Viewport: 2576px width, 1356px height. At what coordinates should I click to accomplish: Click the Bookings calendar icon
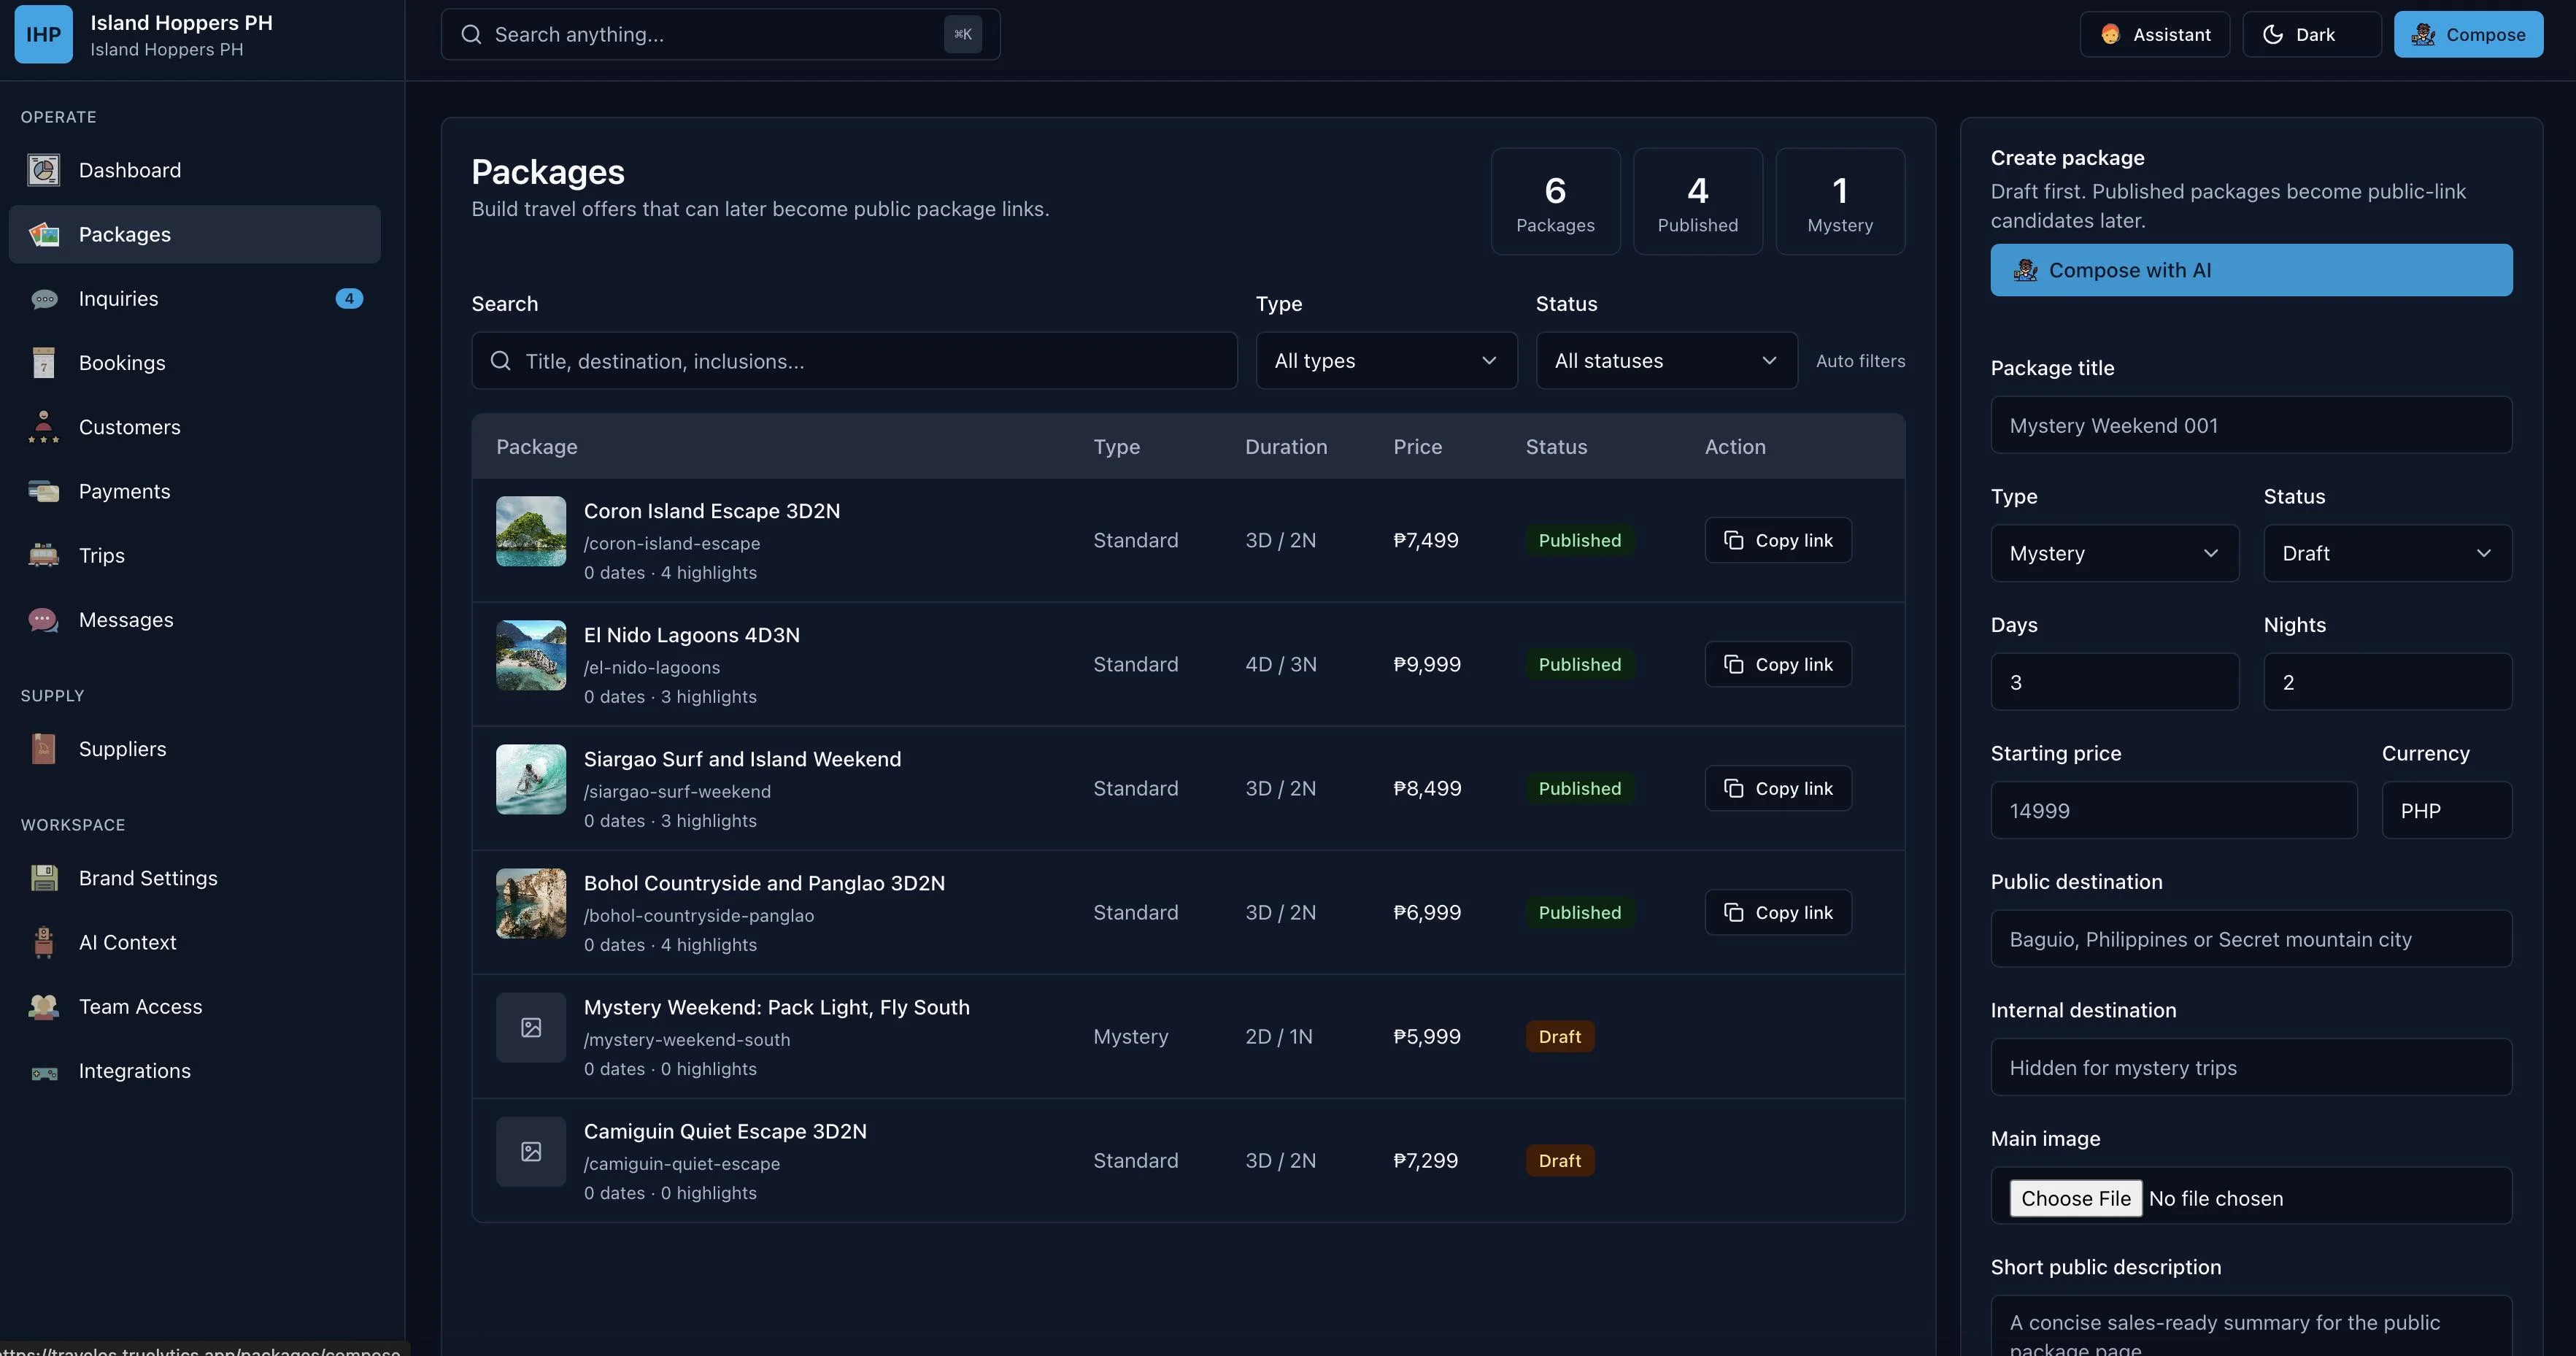[x=43, y=363]
